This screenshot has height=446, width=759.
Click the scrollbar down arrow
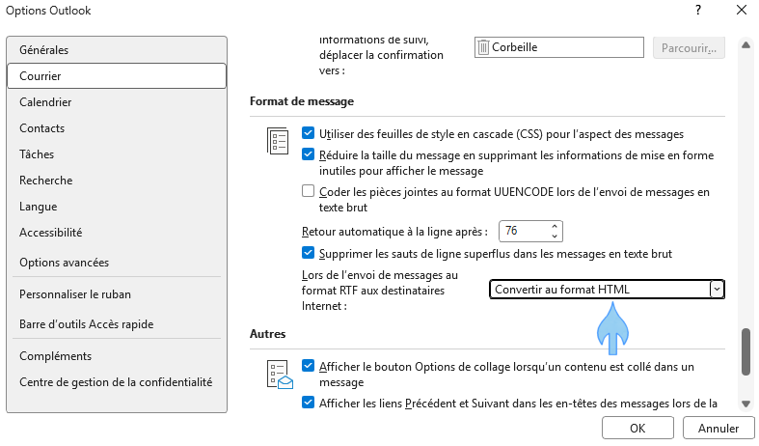click(745, 404)
